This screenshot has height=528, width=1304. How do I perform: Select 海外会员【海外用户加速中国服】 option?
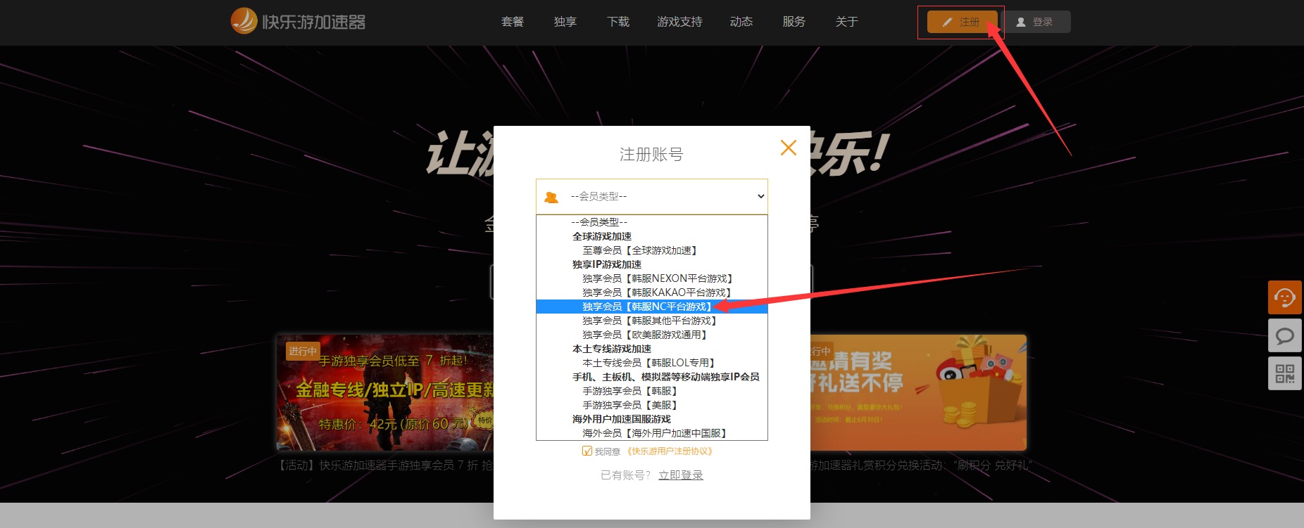pyautogui.click(x=652, y=433)
